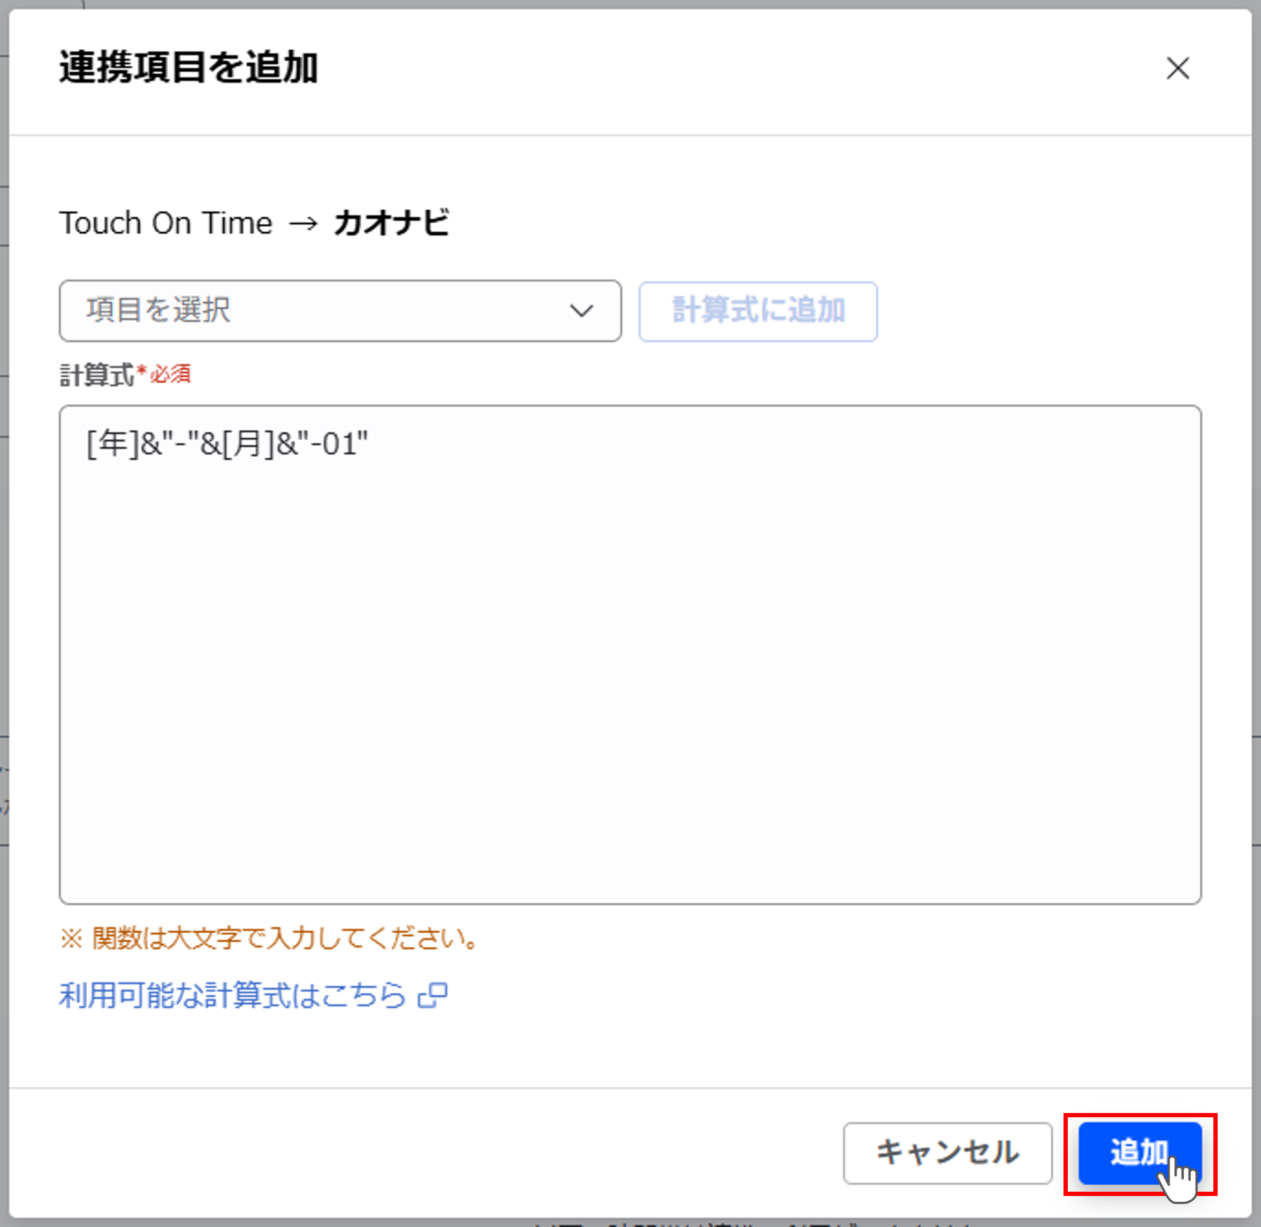
Task: Click the 連携項目を追加 dialog title
Action: pos(188,67)
